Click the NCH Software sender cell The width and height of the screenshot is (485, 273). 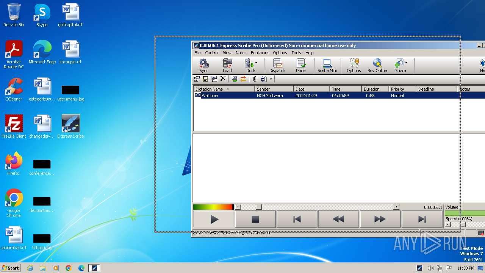pos(270,96)
